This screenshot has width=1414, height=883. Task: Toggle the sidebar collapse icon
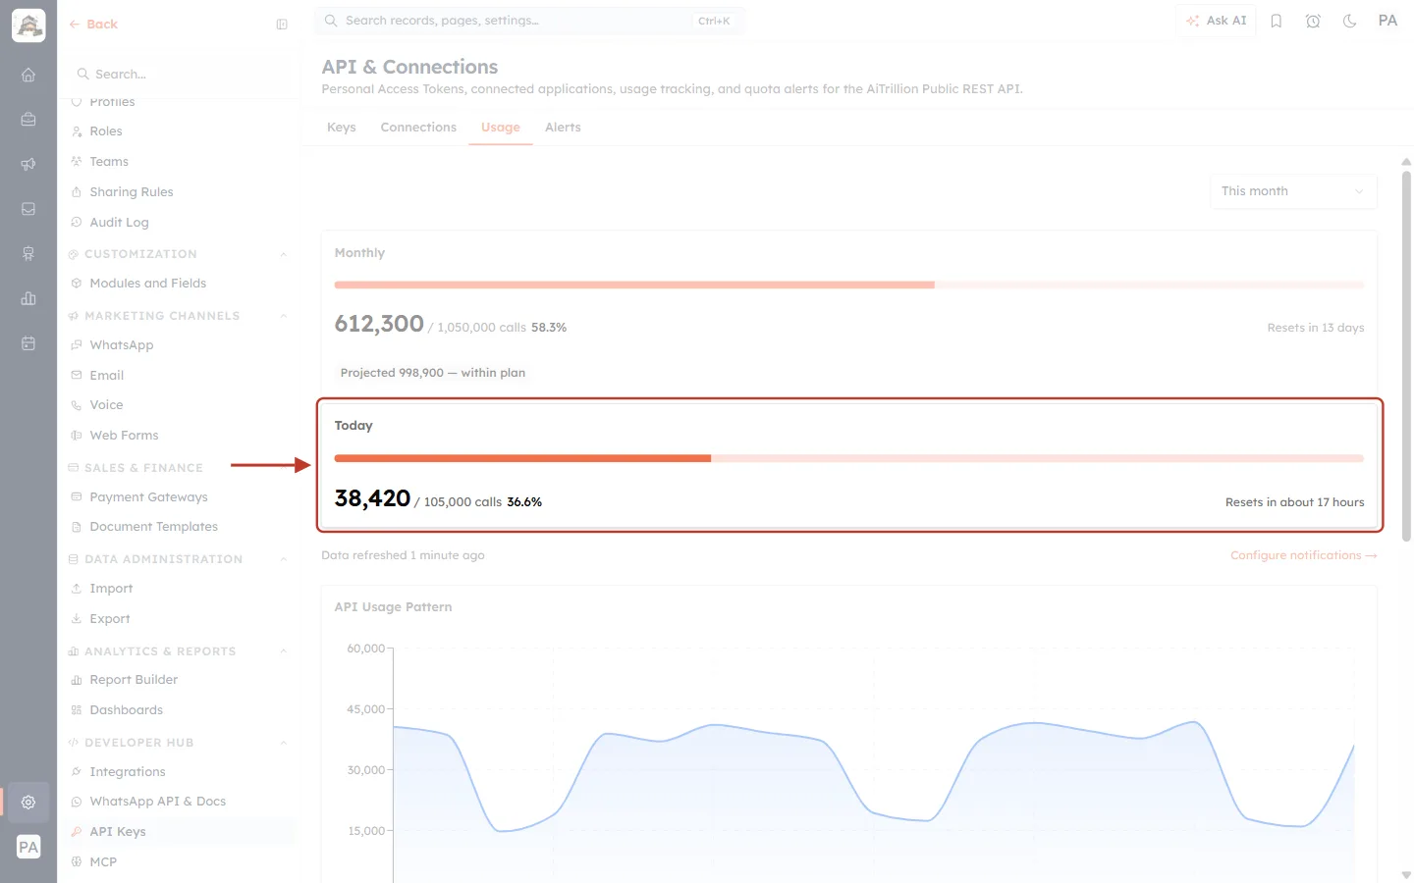pyautogui.click(x=282, y=25)
